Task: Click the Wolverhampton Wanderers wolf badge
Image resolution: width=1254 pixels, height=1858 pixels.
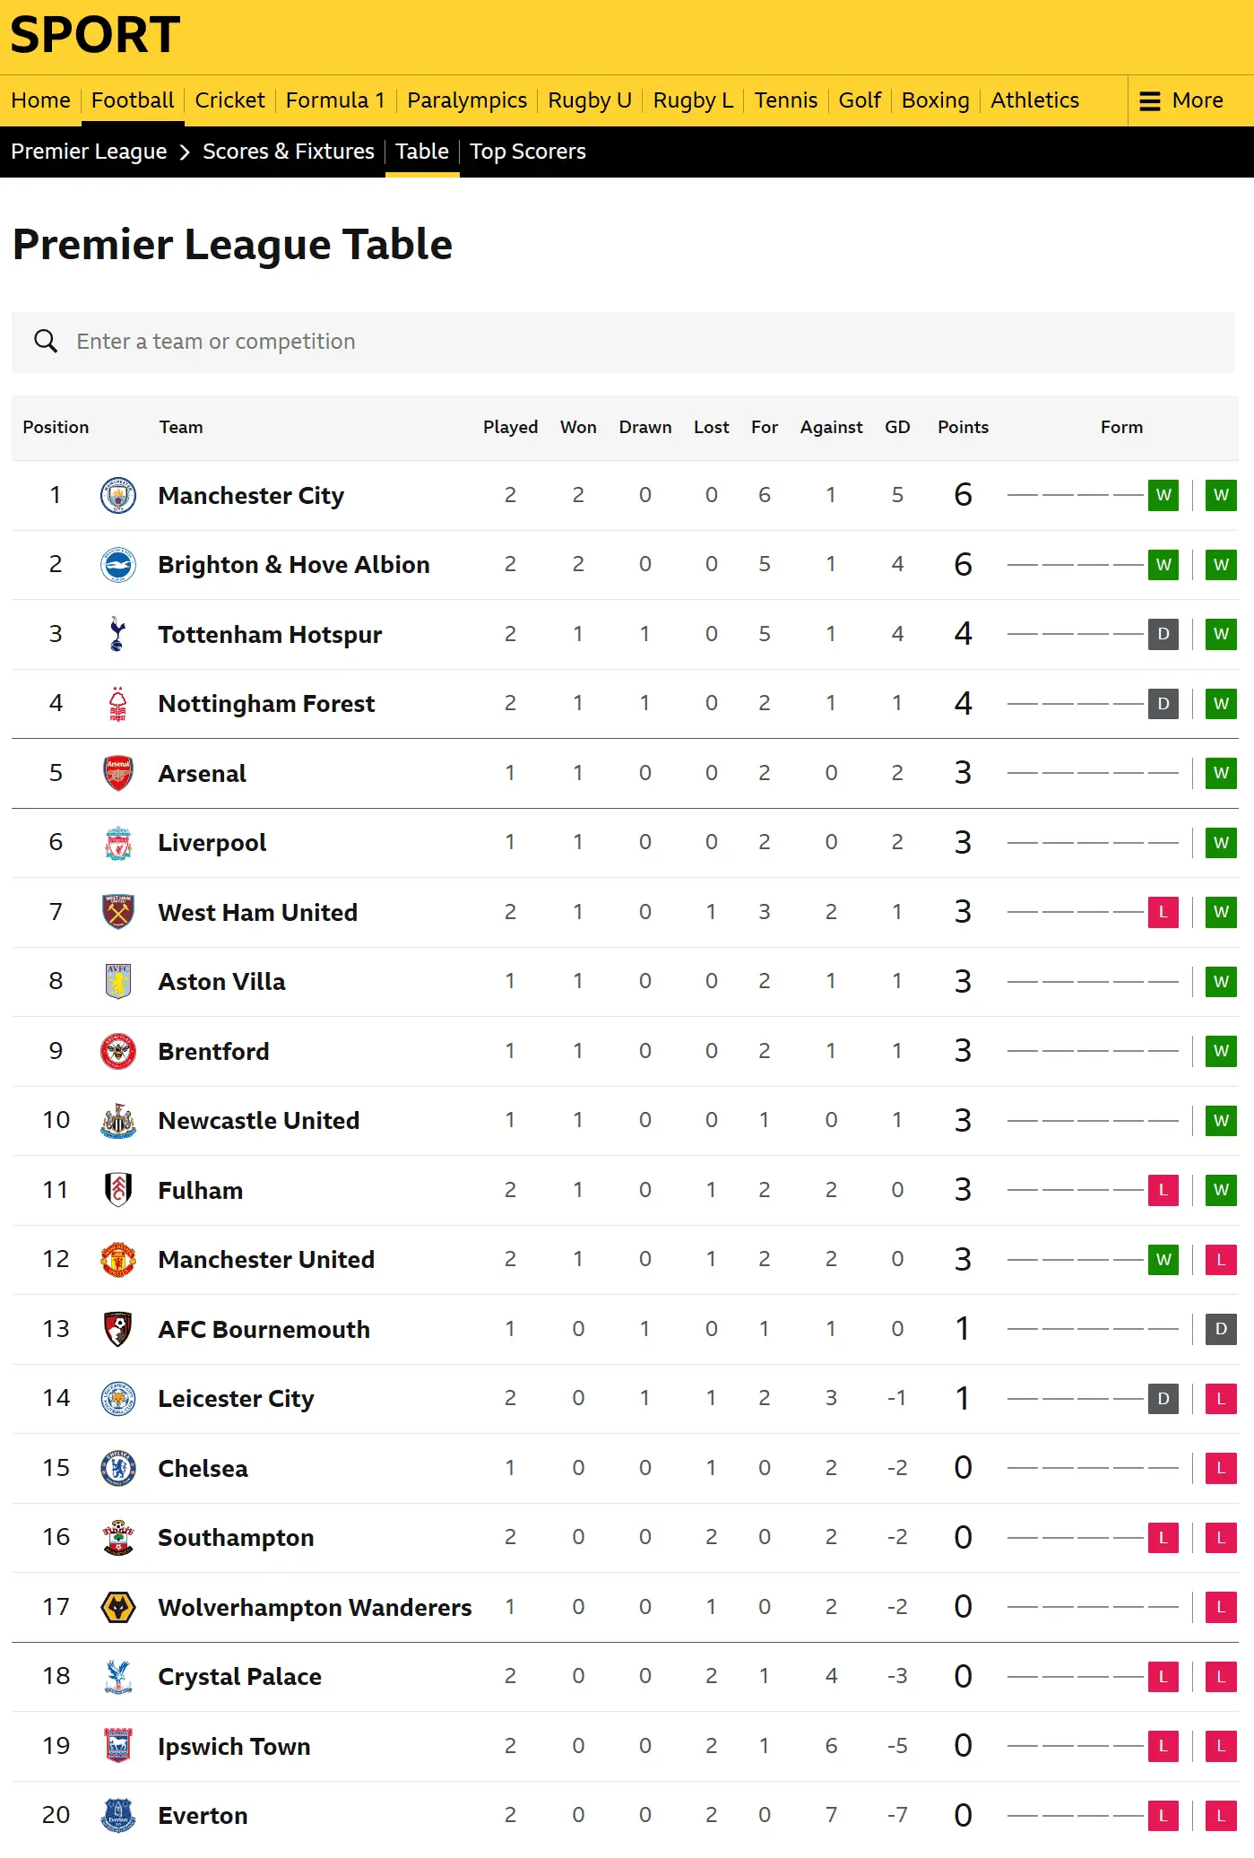Action: [118, 1607]
